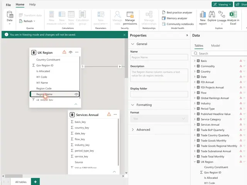Collapse the UK Region table card
Image resolution: width=247 pixels, height=185 pixels.
(76, 104)
